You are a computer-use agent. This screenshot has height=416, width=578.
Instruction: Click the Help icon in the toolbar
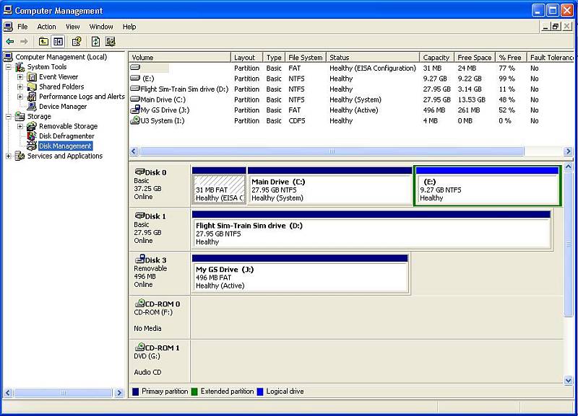click(x=76, y=42)
